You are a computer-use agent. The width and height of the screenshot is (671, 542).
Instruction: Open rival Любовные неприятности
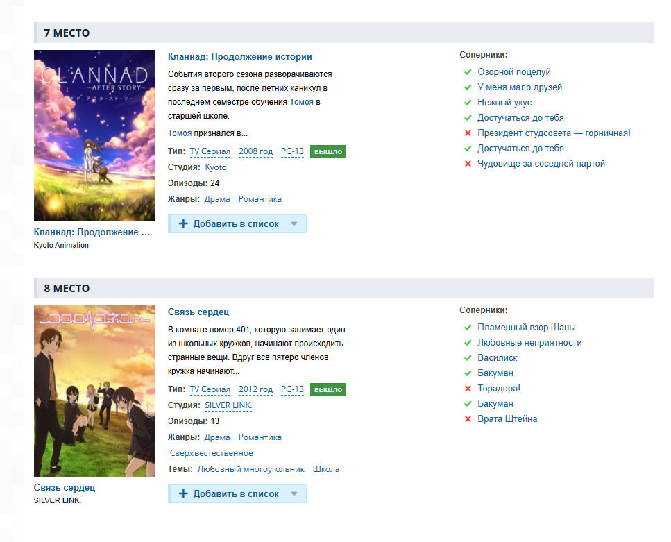[529, 343]
